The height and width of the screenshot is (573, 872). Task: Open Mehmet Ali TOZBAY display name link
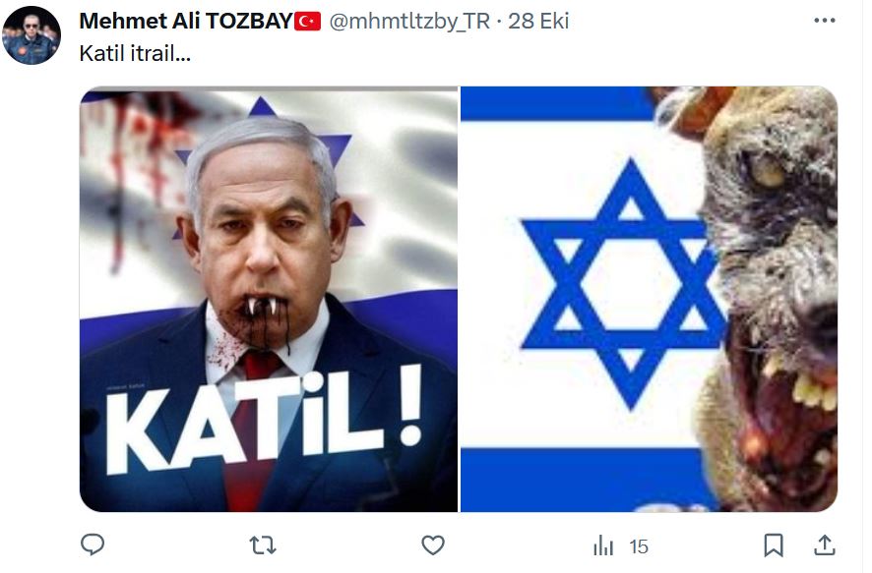pyautogui.click(x=186, y=22)
